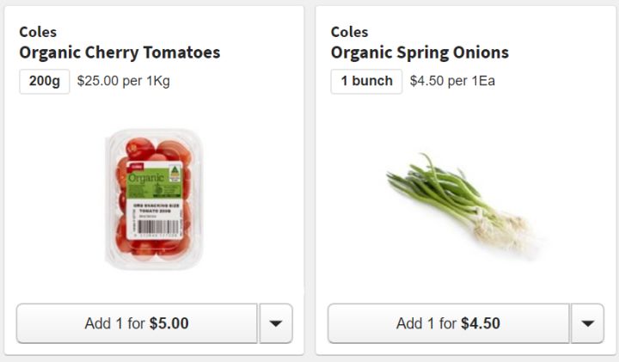Open the Organic Cherry Tomatoes product title
The image size is (619, 362).
click(120, 52)
